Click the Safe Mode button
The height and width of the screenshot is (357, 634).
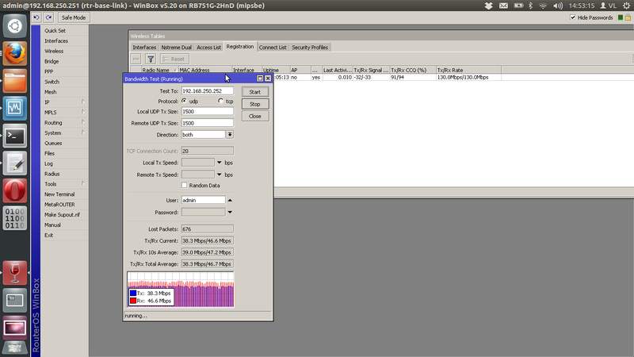[74, 17]
